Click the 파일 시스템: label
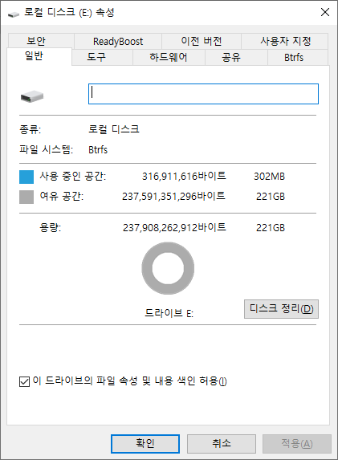Image resolution: width=338 pixels, height=460 pixels. coord(46,149)
